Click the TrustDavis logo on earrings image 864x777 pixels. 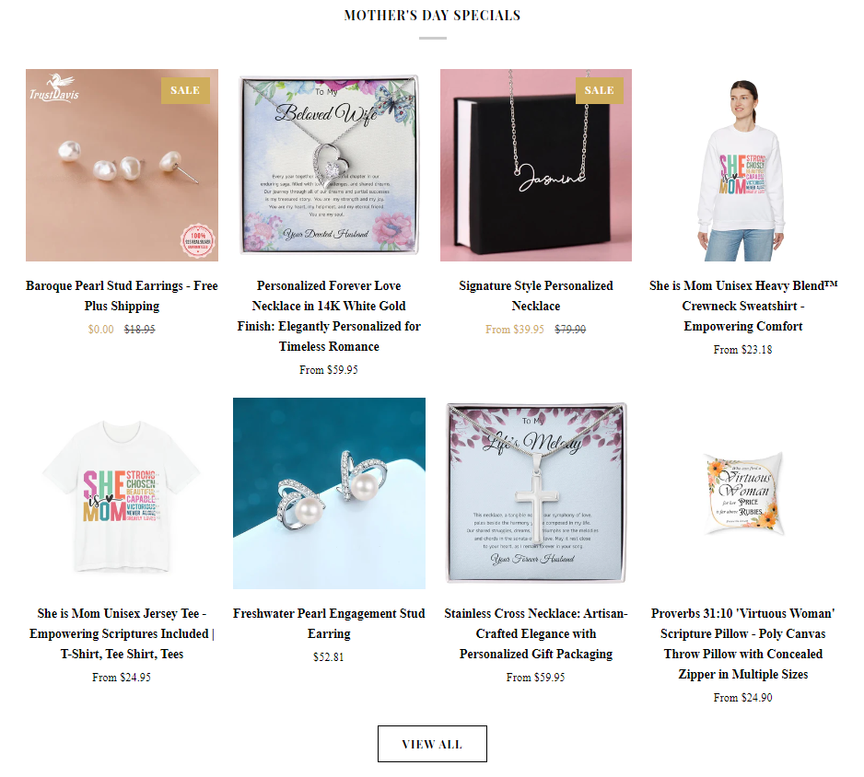[54, 87]
